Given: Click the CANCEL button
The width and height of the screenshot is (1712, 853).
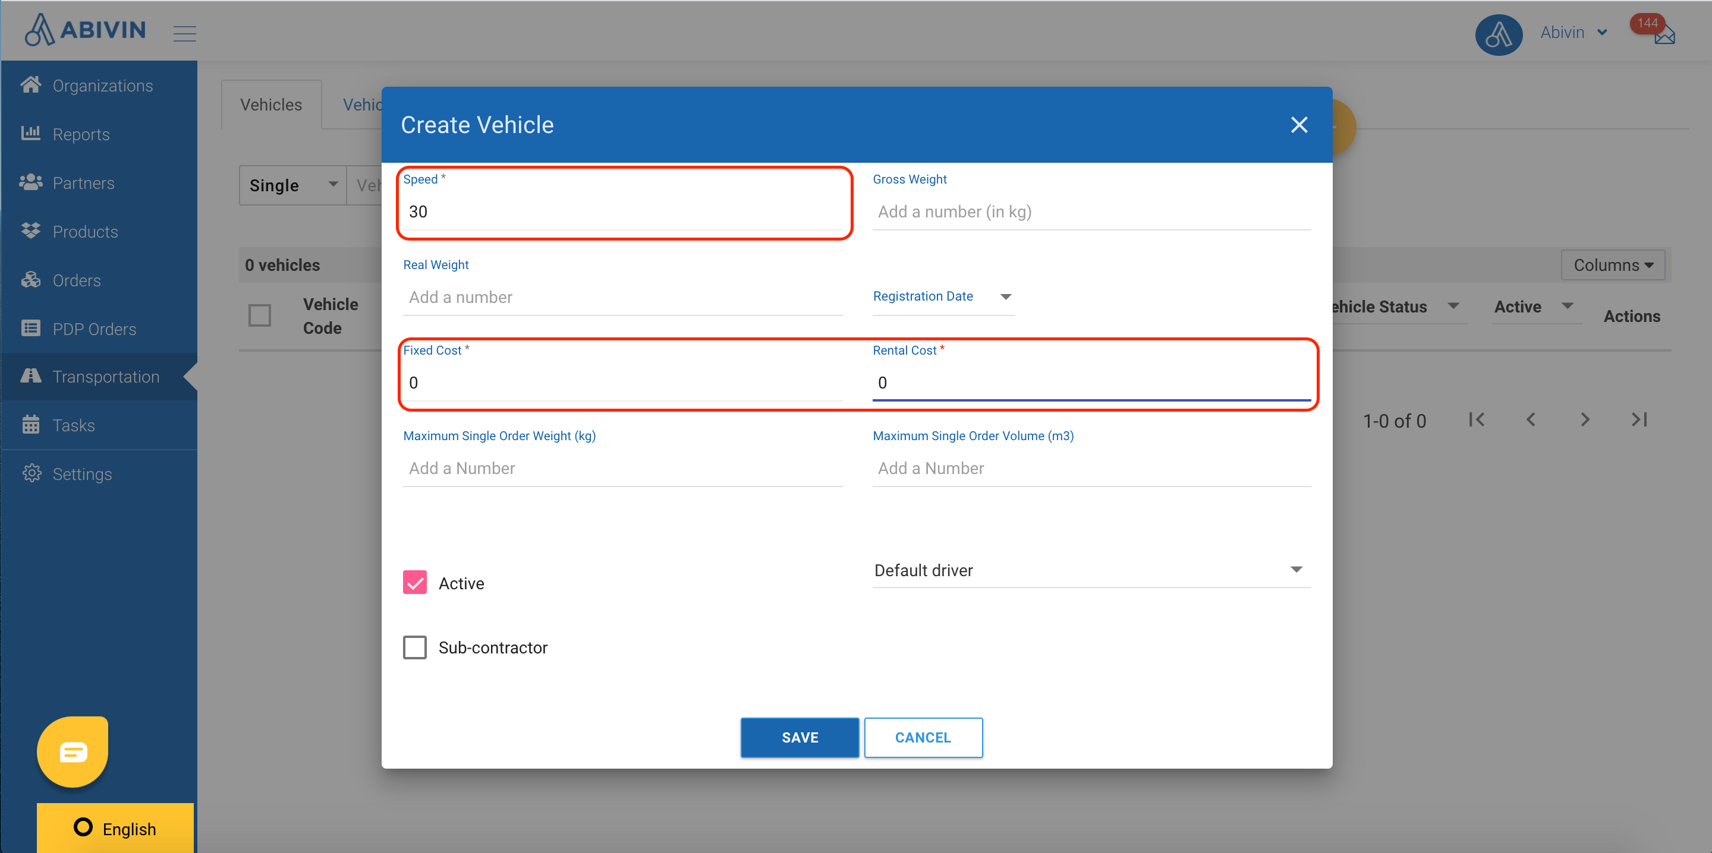Looking at the screenshot, I should pos(923,737).
